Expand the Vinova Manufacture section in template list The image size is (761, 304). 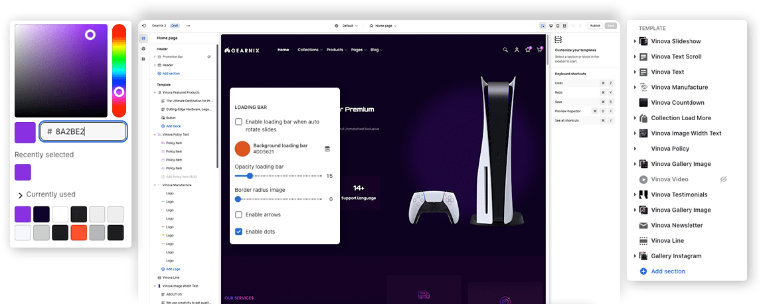[x=635, y=87]
